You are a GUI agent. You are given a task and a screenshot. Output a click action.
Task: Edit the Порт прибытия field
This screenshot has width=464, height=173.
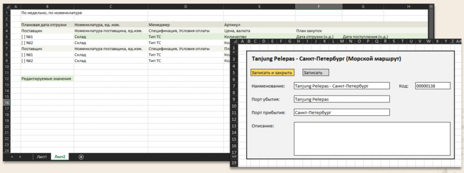click(x=342, y=112)
